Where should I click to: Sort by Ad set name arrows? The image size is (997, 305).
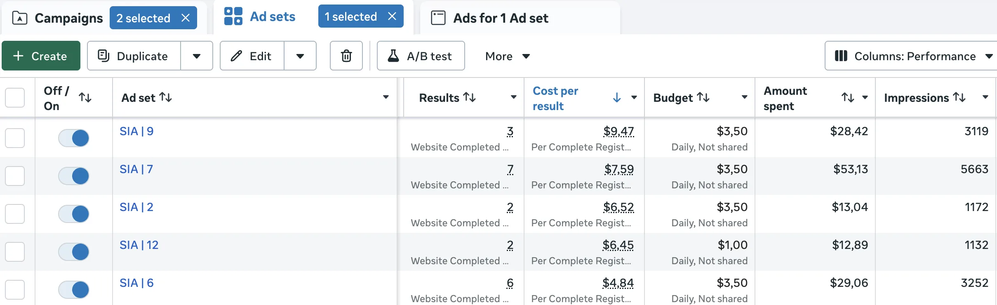(x=166, y=97)
